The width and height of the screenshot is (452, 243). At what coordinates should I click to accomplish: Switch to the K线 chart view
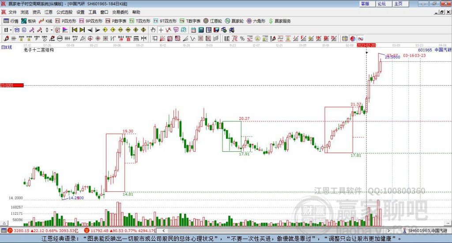click(45, 21)
